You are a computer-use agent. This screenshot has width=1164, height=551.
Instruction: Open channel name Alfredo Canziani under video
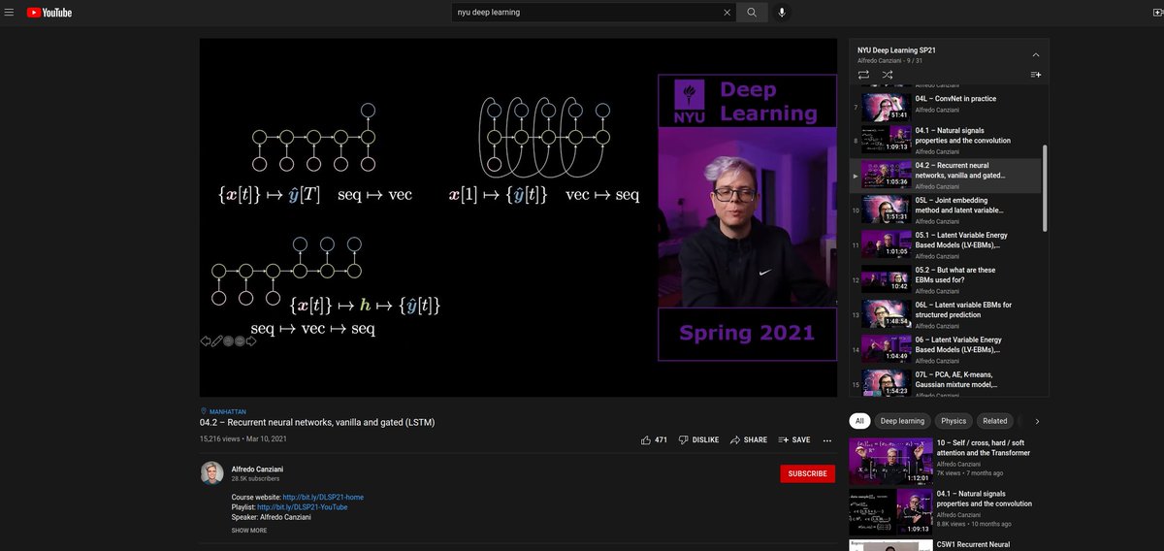click(x=257, y=469)
